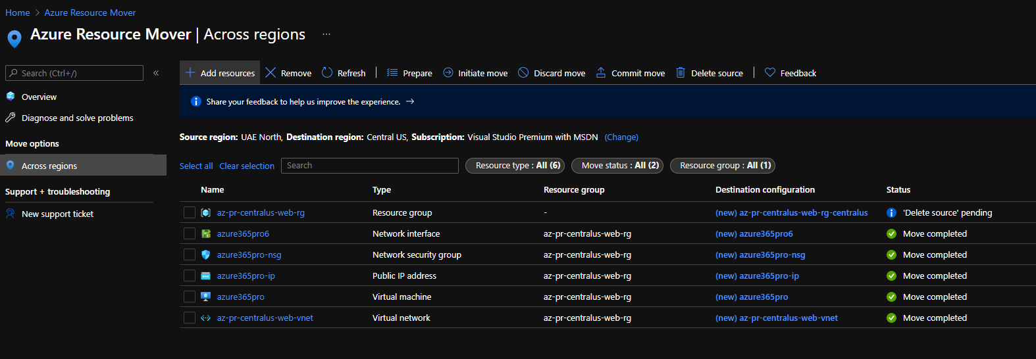This screenshot has height=359, width=1036.
Task: Click Select all link
Action: tap(196, 166)
